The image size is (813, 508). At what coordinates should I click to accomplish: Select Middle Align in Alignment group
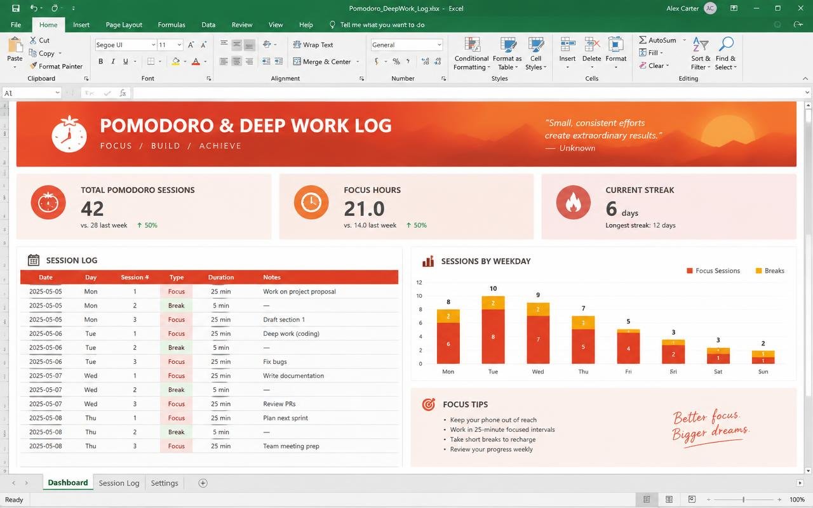[236, 45]
